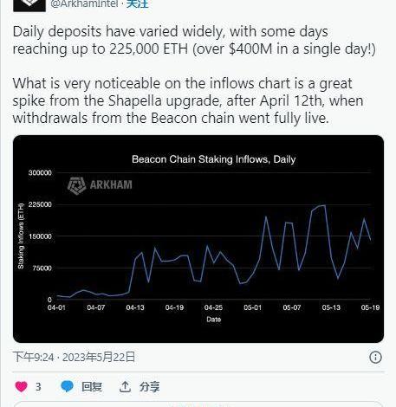Screen dimensions: 396x407
Task: Click the 关注 follow link
Action: coord(138,3)
